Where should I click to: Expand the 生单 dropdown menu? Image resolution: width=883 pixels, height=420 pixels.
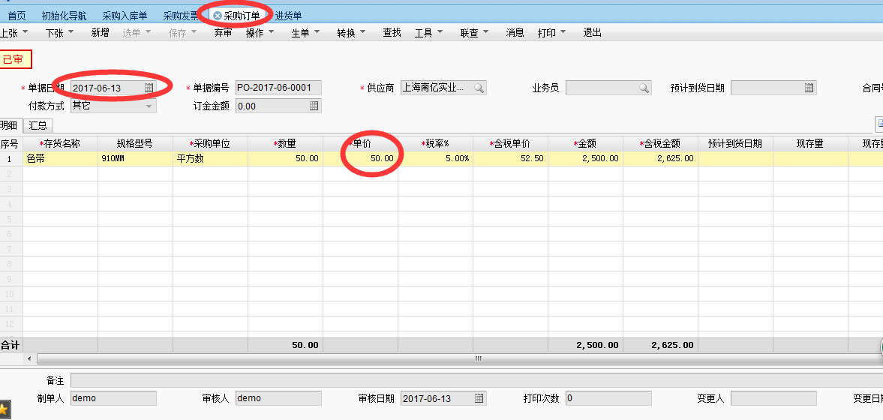point(305,33)
